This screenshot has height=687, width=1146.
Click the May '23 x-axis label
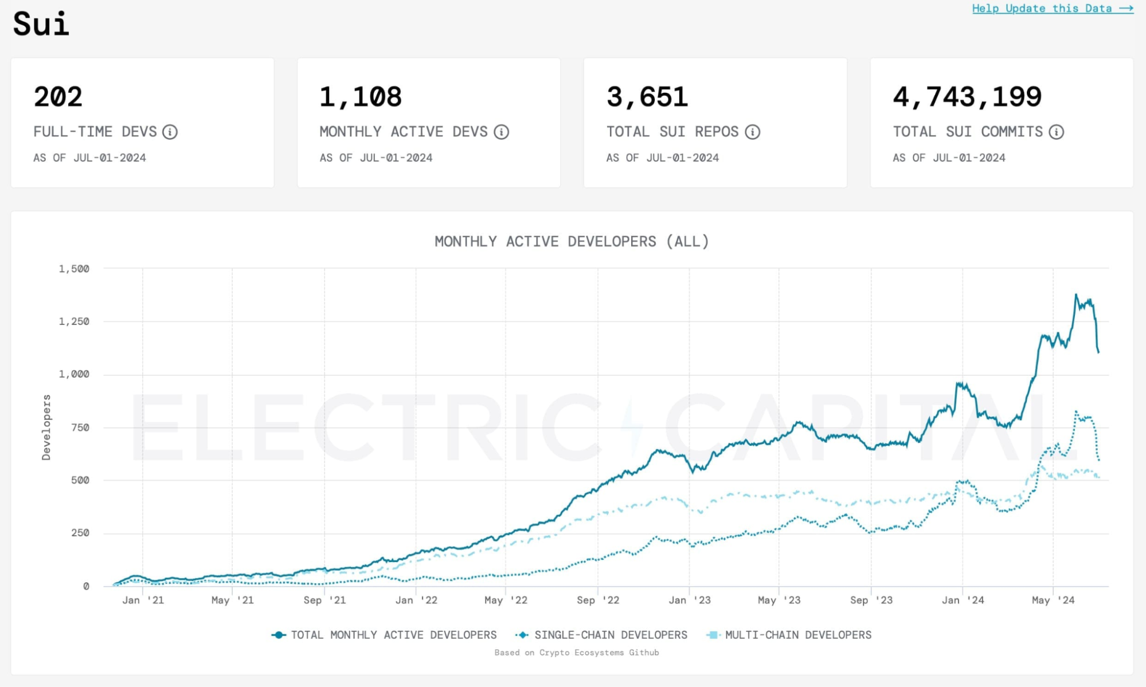coord(779,600)
